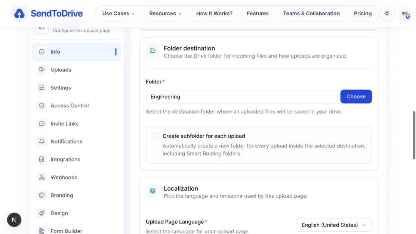Viewport: 416px width, 234px height.
Task: Click the green Folder destination icon
Action: pyautogui.click(x=152, y=50)
